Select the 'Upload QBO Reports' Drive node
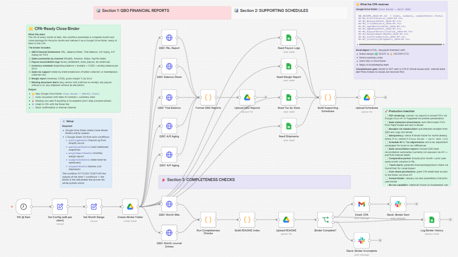This screenshot has width=458, height=257. tap(247, 97)
